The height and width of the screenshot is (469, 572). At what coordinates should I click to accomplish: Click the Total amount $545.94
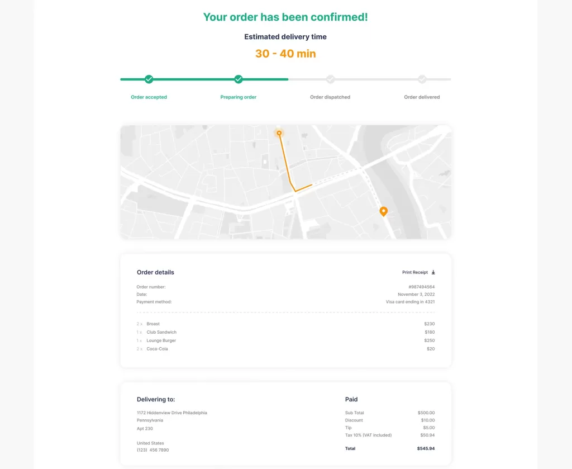(x=426, y=449)
